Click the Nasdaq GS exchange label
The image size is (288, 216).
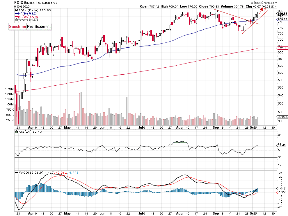[x=50, y=3]
